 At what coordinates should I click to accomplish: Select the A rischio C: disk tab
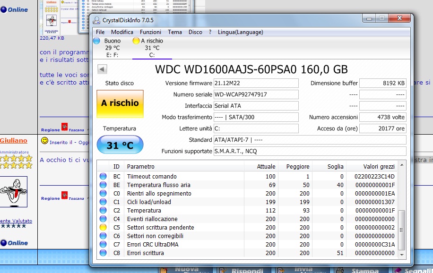(152, 48)
